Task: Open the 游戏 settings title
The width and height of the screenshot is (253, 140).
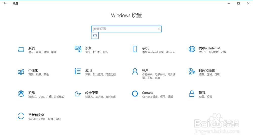Action: pyautogui.click(x=32, y=93)
